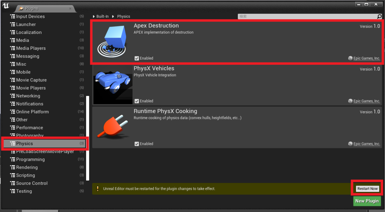Click the Physics breadcrumb label
The height and width of the screenshot is (212, 385).
tap(123, 17)
